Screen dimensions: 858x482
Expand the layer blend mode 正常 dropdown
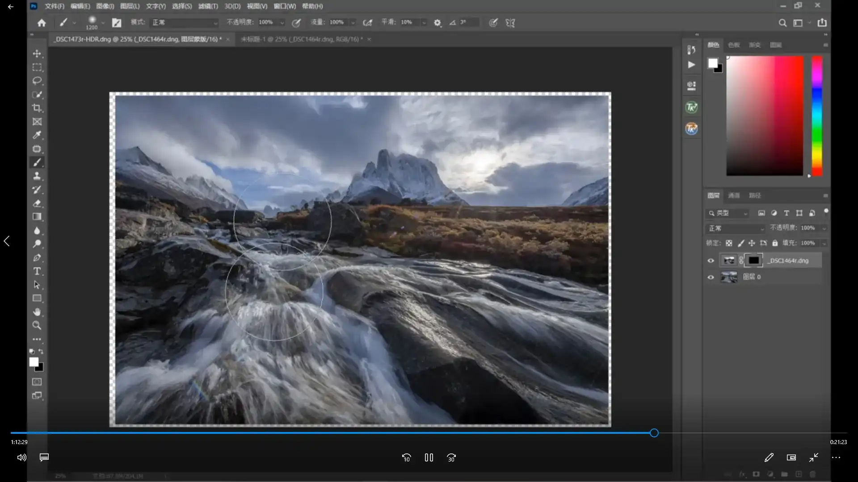(735, 228)
